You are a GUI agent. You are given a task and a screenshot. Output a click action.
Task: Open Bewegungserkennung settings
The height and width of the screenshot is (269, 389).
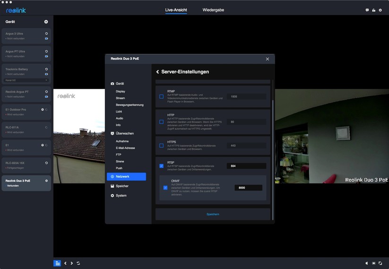pos(130,104)
